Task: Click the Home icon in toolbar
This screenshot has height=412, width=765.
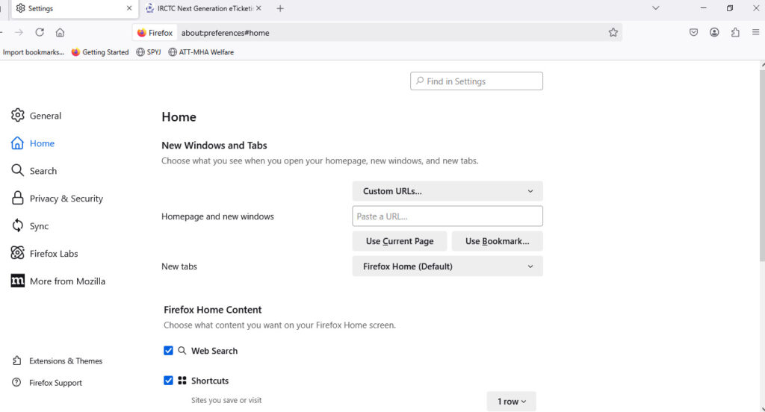Action: coord(60,32)
